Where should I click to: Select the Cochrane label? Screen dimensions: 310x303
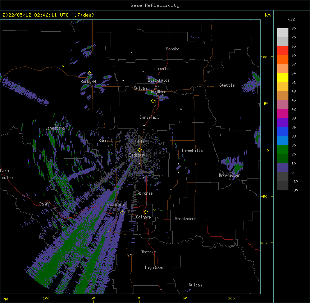click(116, 204)
